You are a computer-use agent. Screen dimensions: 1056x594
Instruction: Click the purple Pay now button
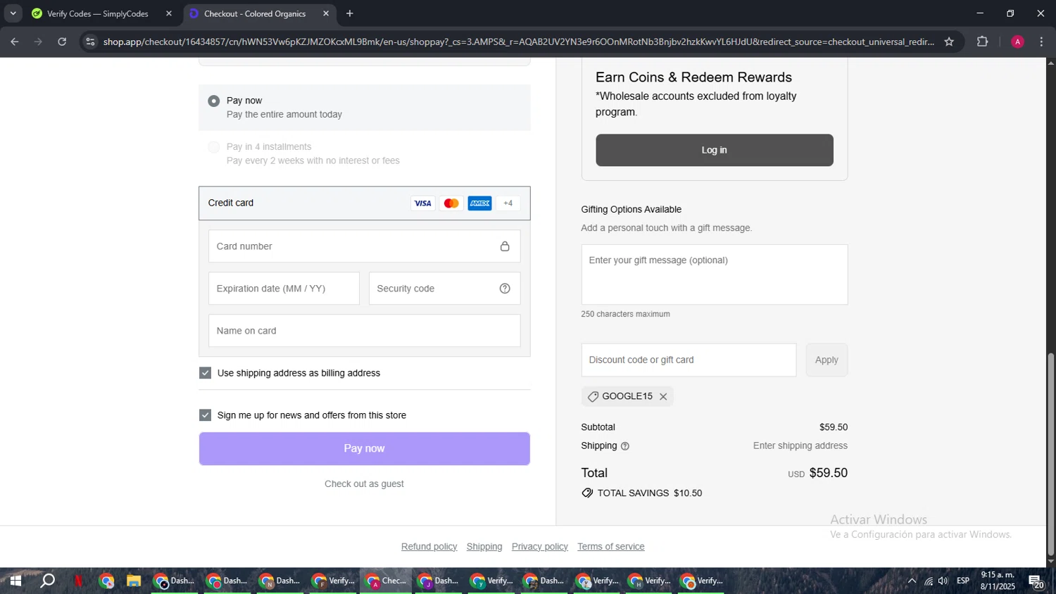365,449
